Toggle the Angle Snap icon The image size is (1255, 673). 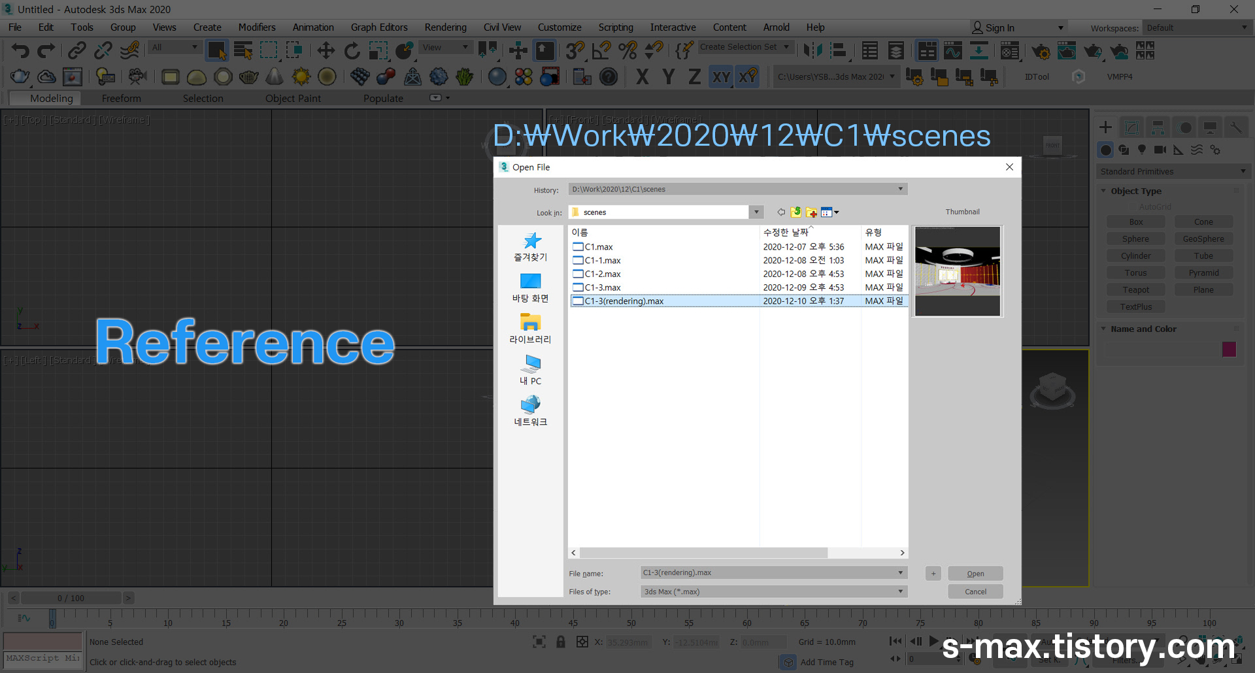601,50
